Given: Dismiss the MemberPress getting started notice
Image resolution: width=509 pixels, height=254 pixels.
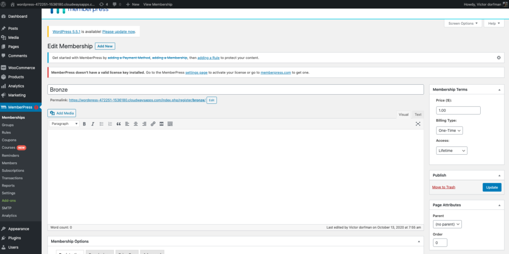Looking at the screenshot, I should [499, 58].
